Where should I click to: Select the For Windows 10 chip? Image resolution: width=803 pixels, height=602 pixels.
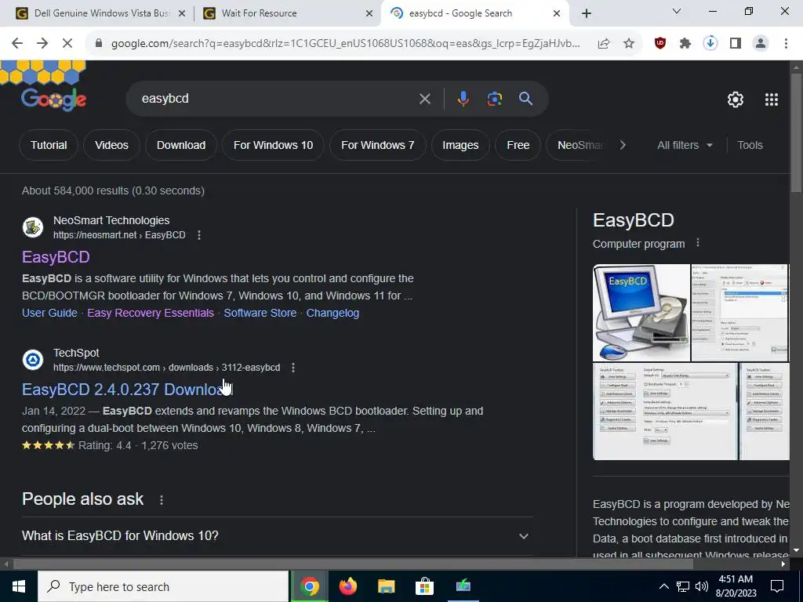point(273,145)
